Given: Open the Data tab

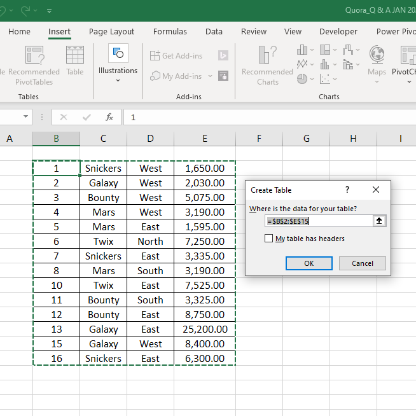Looking at the screenshot, I should (214, 32).
